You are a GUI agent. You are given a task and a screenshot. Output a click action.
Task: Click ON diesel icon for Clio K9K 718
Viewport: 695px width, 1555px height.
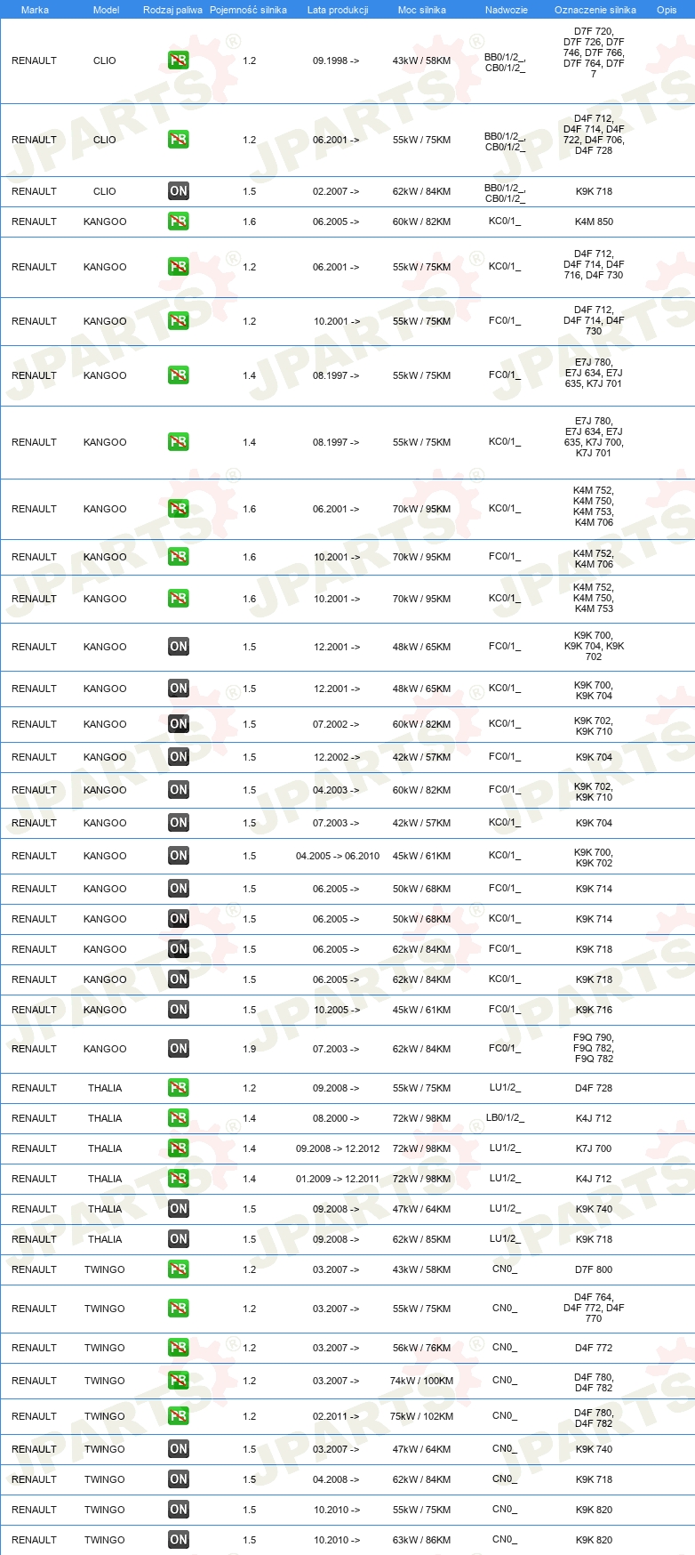click(179, 191)
